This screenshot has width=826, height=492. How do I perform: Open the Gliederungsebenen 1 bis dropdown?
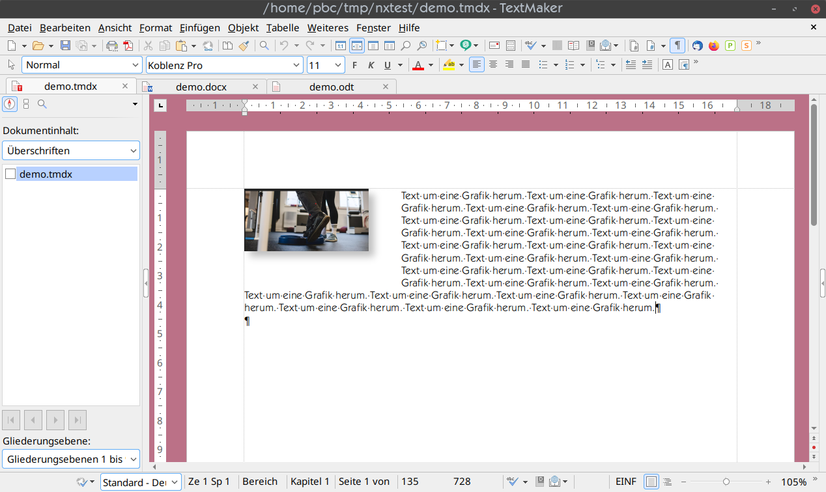click(71, 459)
